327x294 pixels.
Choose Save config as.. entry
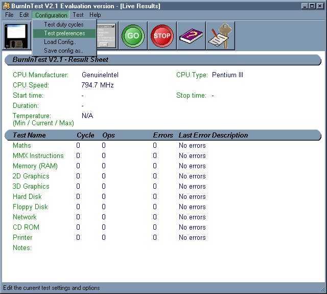[64, 51]
